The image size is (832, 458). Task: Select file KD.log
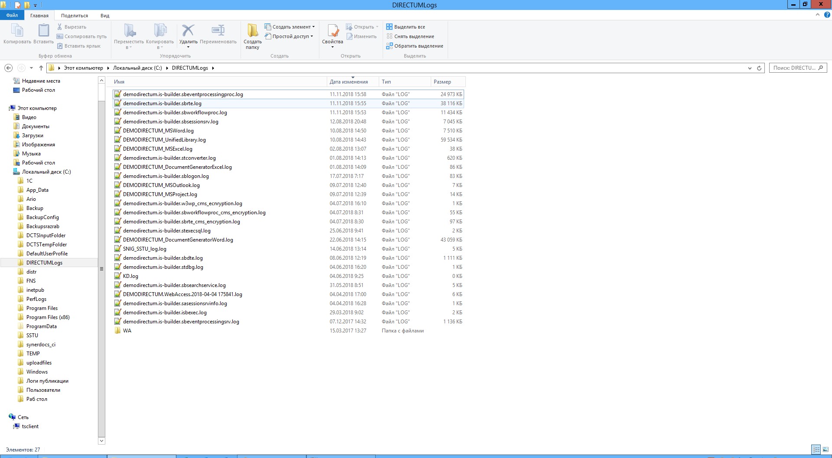pos(130,276)
